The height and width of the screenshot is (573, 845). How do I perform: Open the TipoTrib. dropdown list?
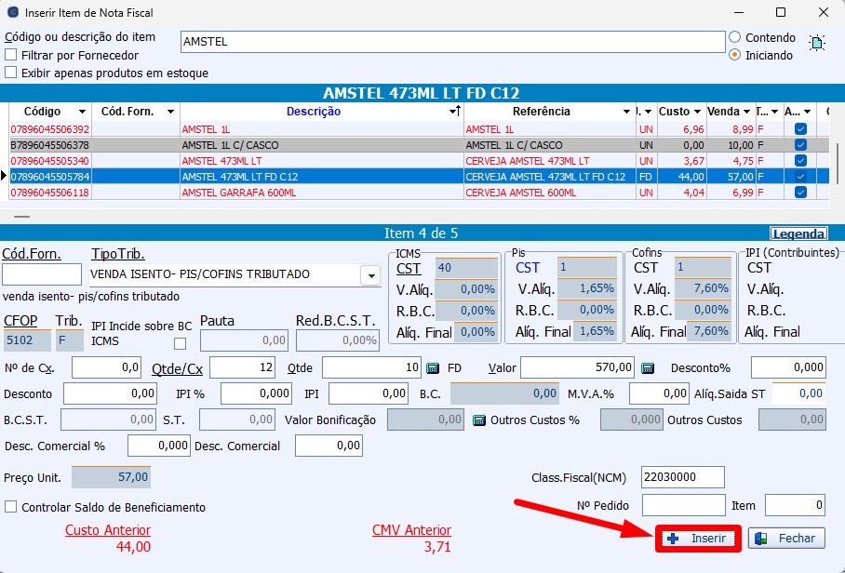[x=369, y=275]
